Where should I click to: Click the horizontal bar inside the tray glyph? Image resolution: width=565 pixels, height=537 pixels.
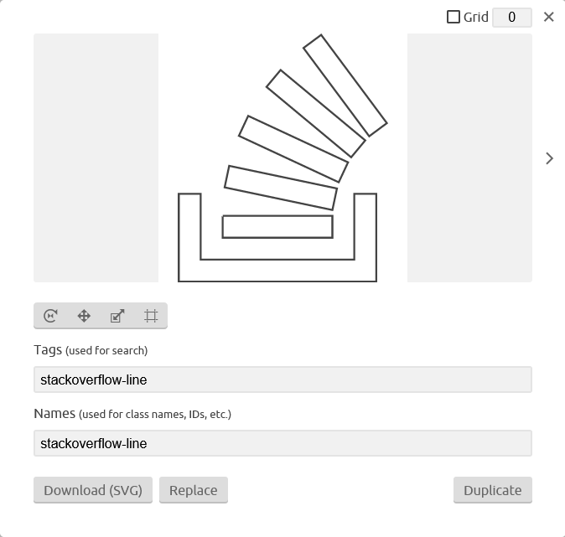[277, 227]
